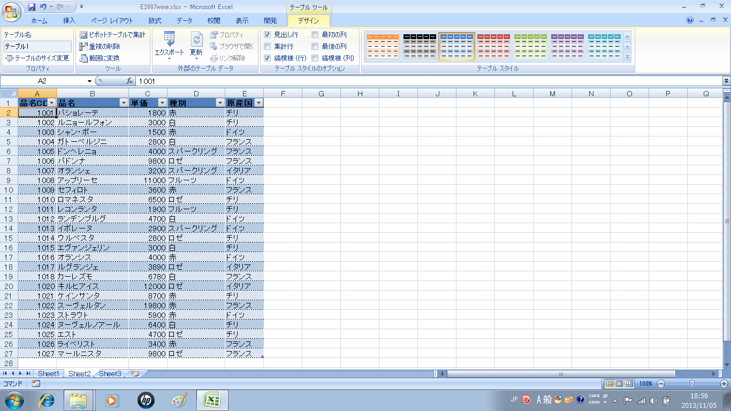Switch to the Sheet1 worksheet tab
The width and height of the screenshot is (731, 411).
point(48,374)
